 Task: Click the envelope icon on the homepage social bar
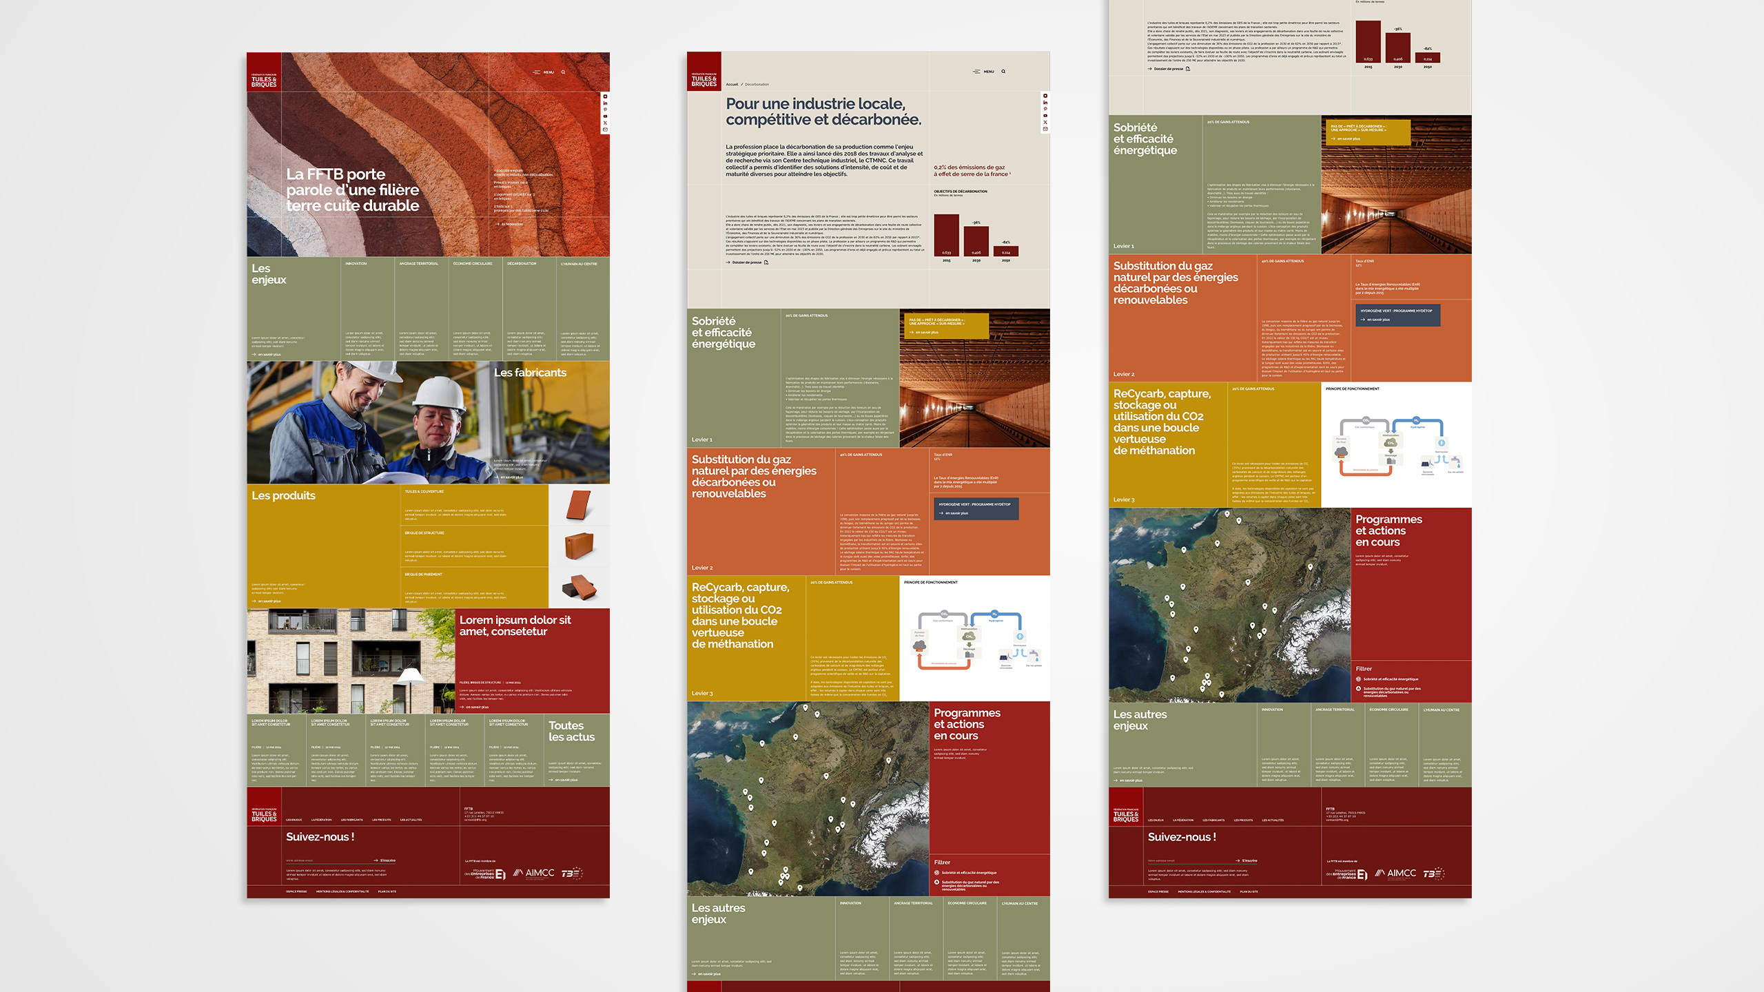point(605,130)
